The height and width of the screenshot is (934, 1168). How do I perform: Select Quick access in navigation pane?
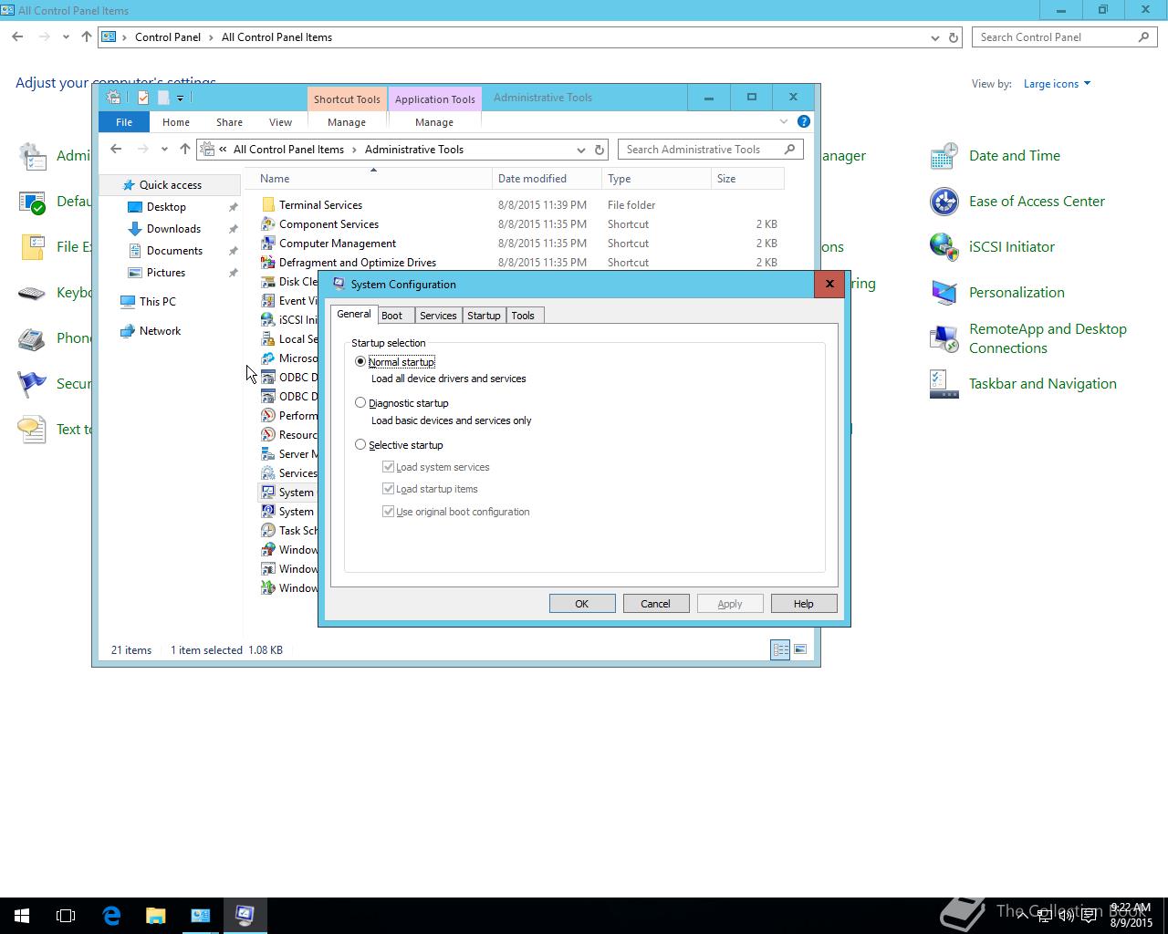point(170,185)
